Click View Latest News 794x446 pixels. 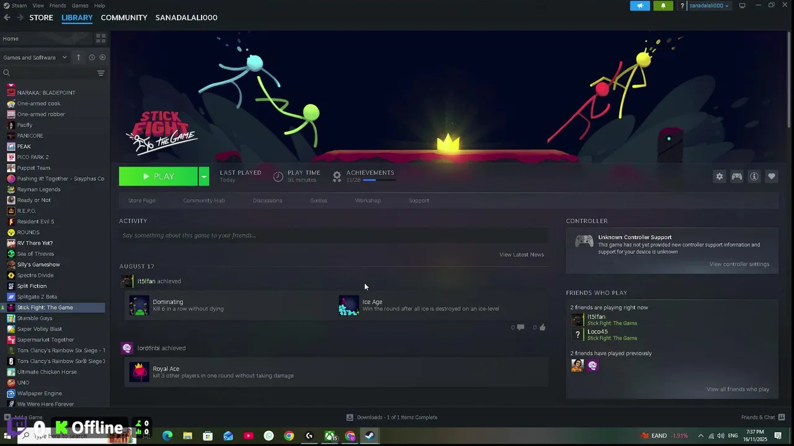pos(522,255)
